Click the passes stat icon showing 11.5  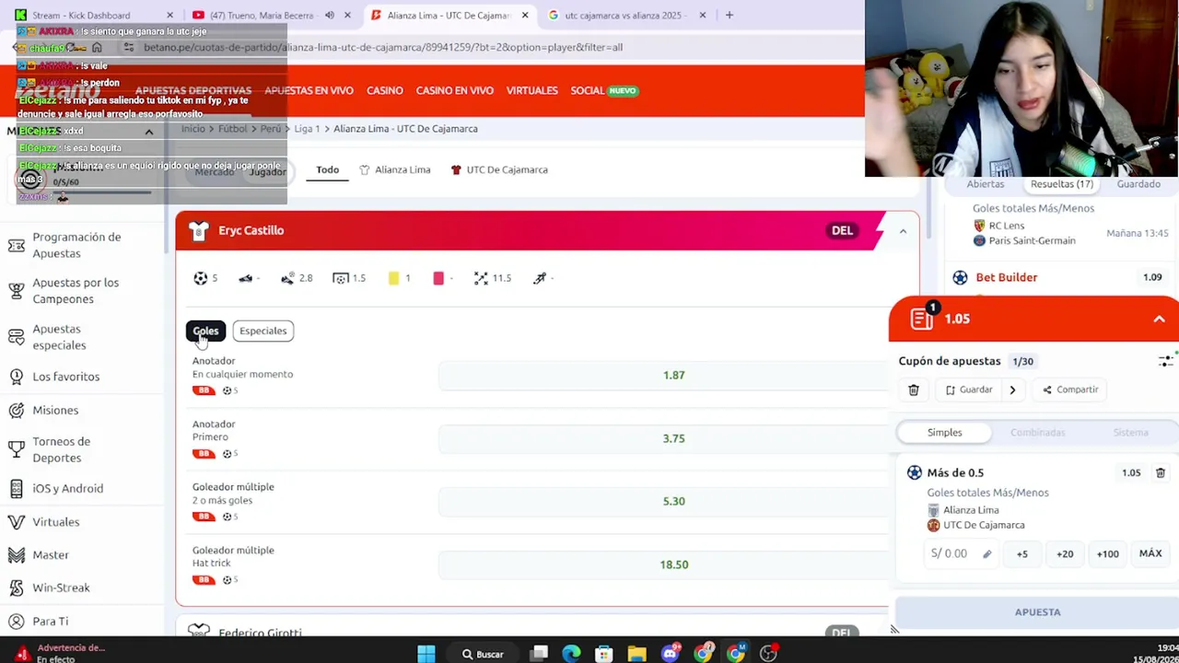481,278
